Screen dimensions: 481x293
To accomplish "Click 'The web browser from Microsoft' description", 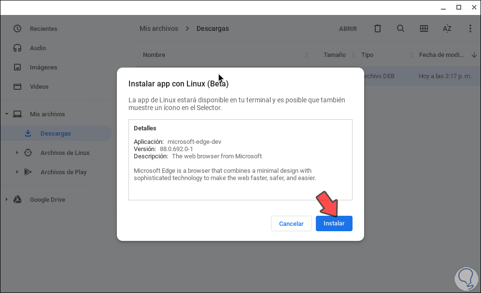I will coord(217,156).
